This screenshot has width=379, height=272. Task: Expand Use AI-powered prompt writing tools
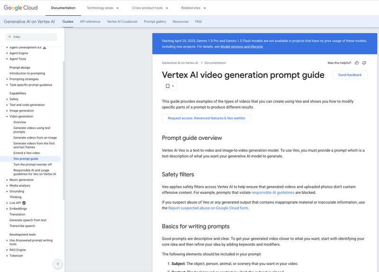point(7,240)
